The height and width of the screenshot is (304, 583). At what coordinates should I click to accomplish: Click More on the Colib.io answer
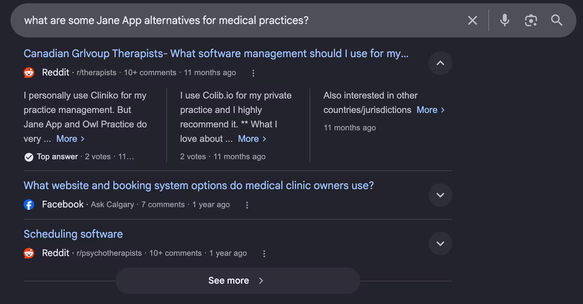[x=252, y=139]
